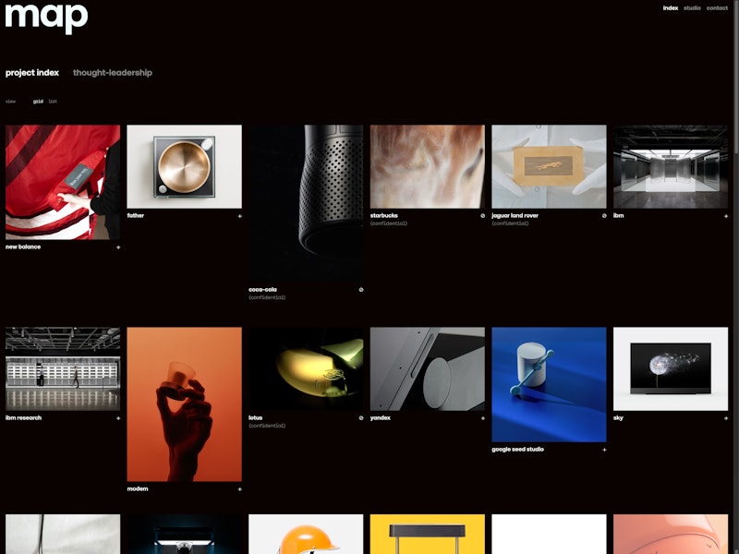The height and width of the screenshot is (554, 739).
Task: Click the plus icon beside Father
Action: coord(240,216)
